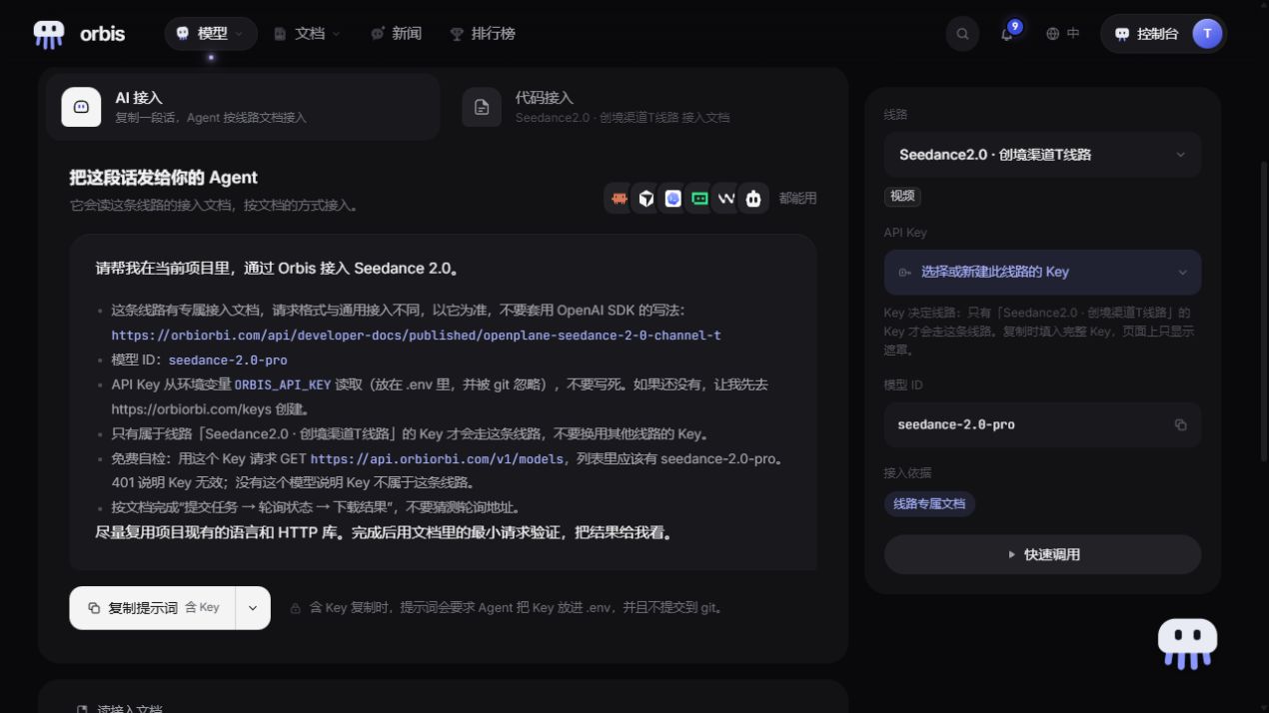1269x713 pixels.
Task: Click the api.orbiorbi.com/v1/models URL
Action: pos(438,459)
